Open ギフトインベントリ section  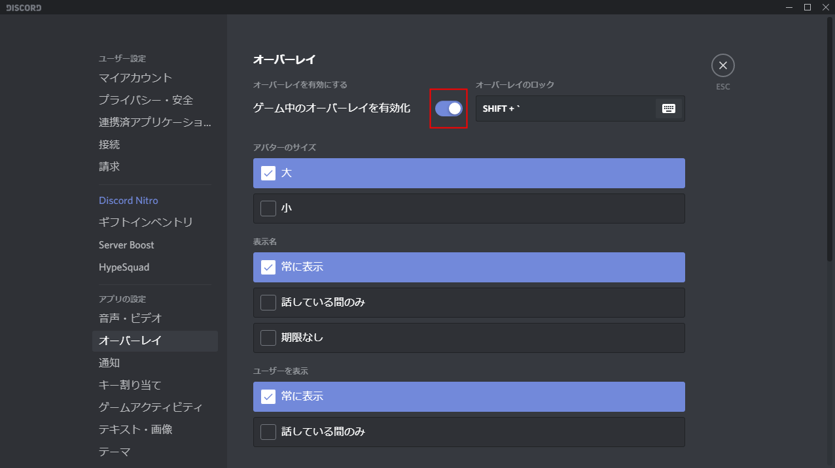pyautogui.click(x=146, y=223)
